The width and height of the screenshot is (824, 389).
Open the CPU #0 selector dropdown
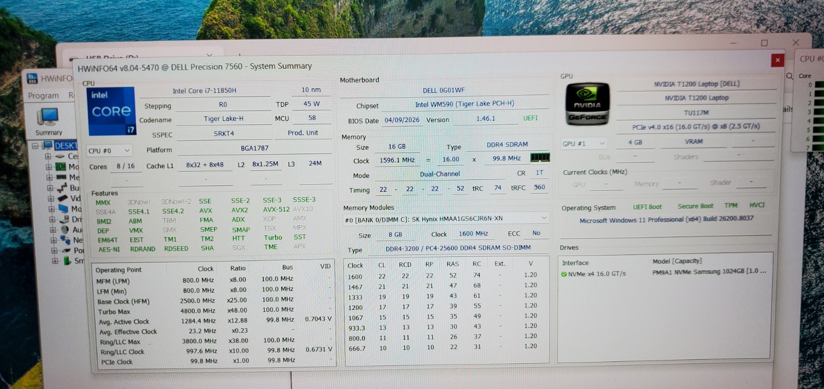click(x=110, y=151)
